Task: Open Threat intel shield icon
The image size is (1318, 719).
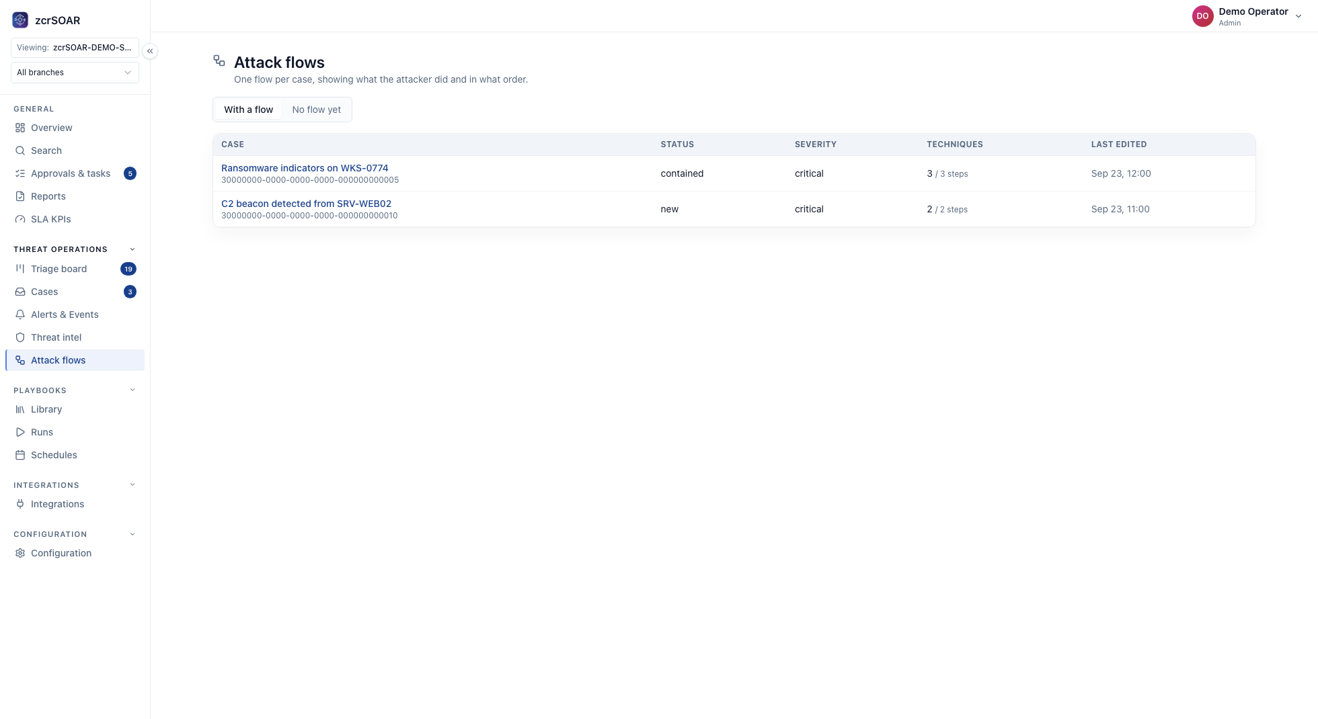Action: coord(20,337)
